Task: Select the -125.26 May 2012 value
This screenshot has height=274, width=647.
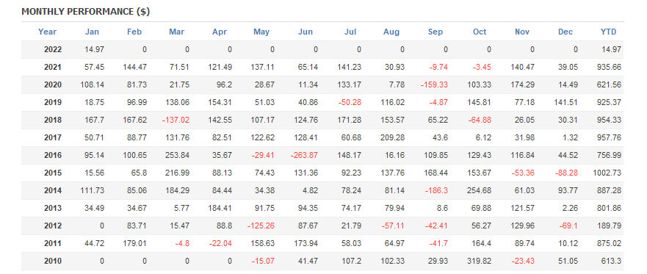Action: click(261, 226)
